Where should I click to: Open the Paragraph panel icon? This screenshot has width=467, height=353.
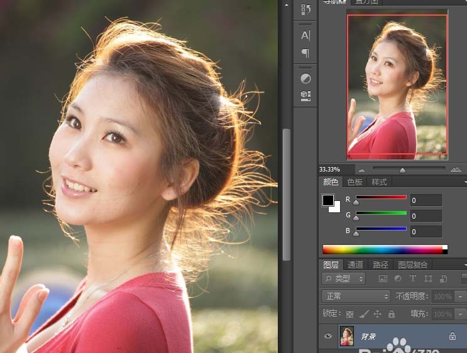pos(305,53)
